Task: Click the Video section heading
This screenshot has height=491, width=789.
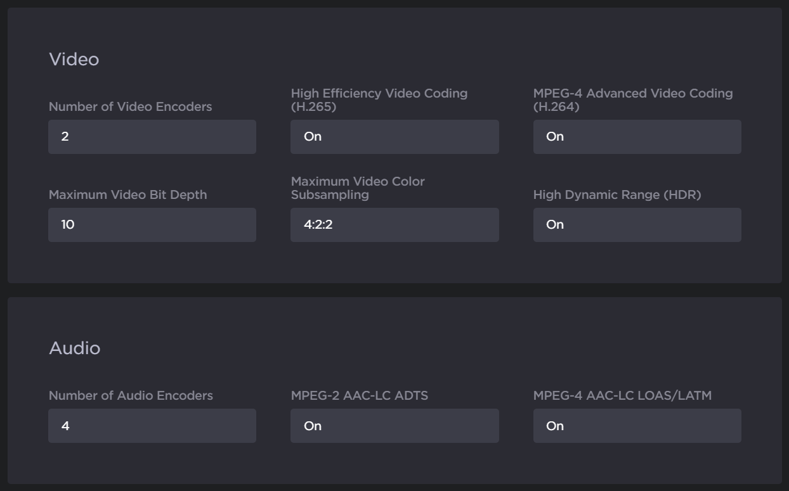Action: 74,60
